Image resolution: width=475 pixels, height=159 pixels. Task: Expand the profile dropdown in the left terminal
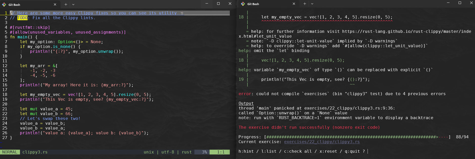73,5
